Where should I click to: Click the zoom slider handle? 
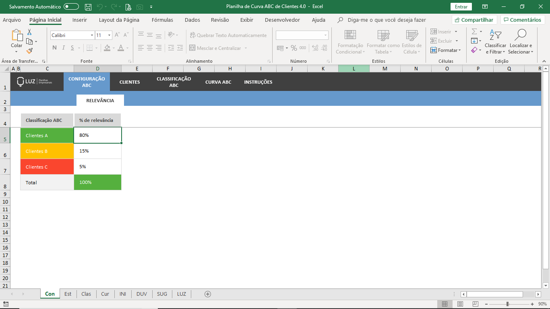507,304
